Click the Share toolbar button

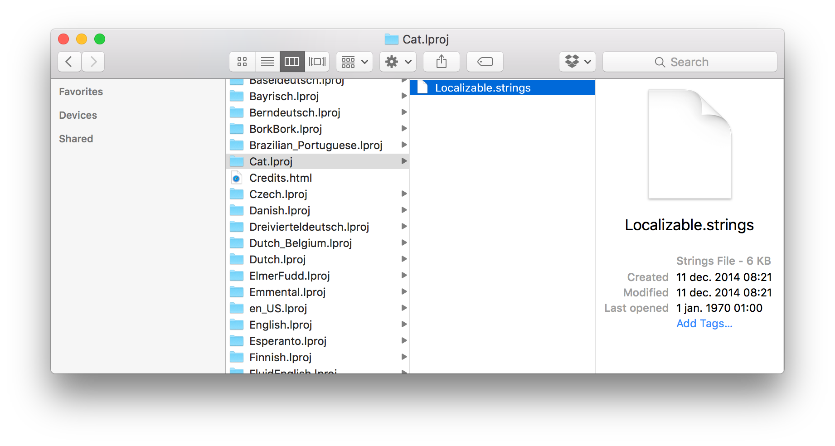click(442, 62)
